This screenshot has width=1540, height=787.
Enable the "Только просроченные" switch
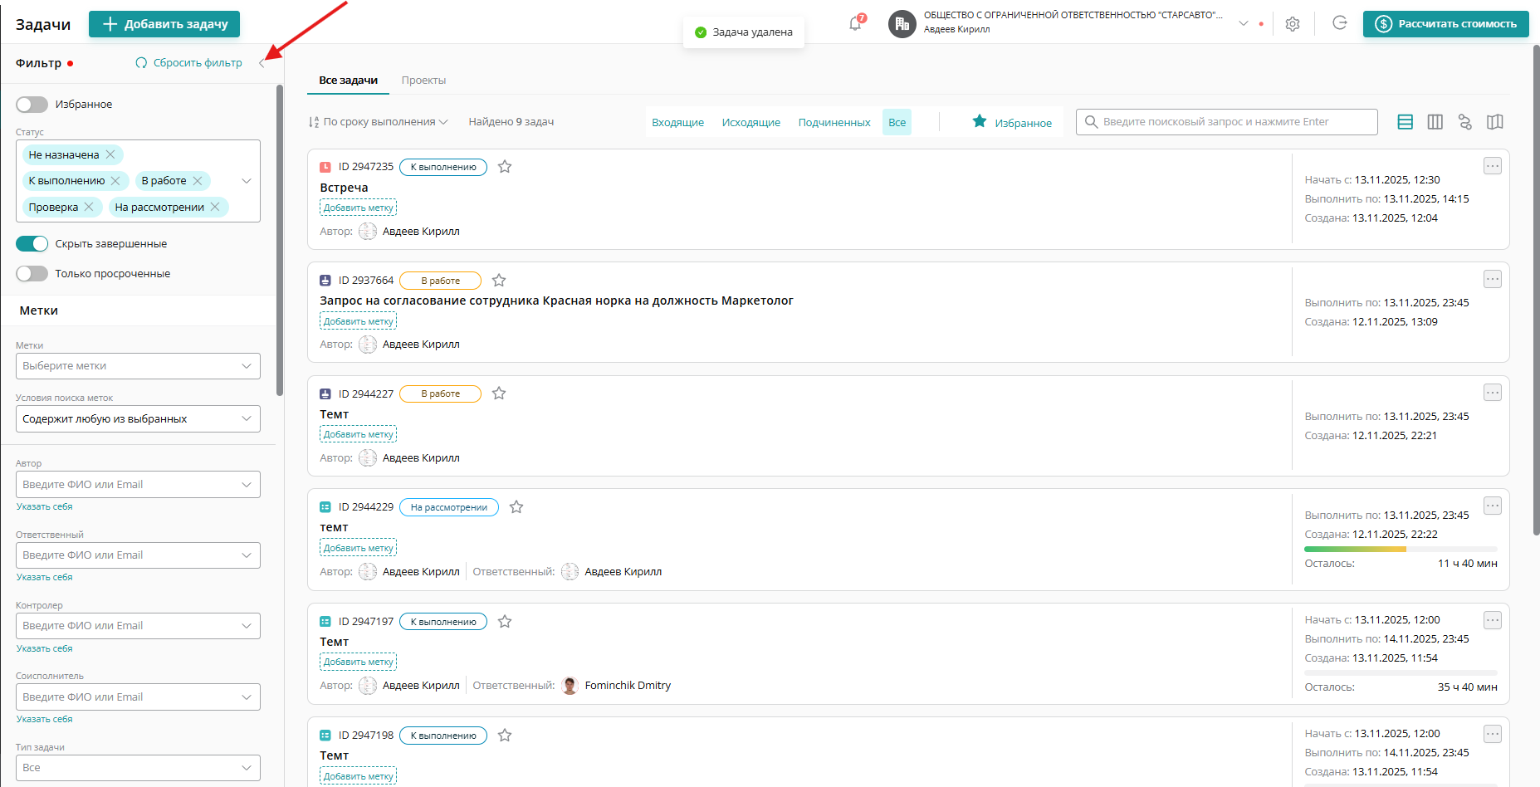pyautogui.click(x=32, y=274)
